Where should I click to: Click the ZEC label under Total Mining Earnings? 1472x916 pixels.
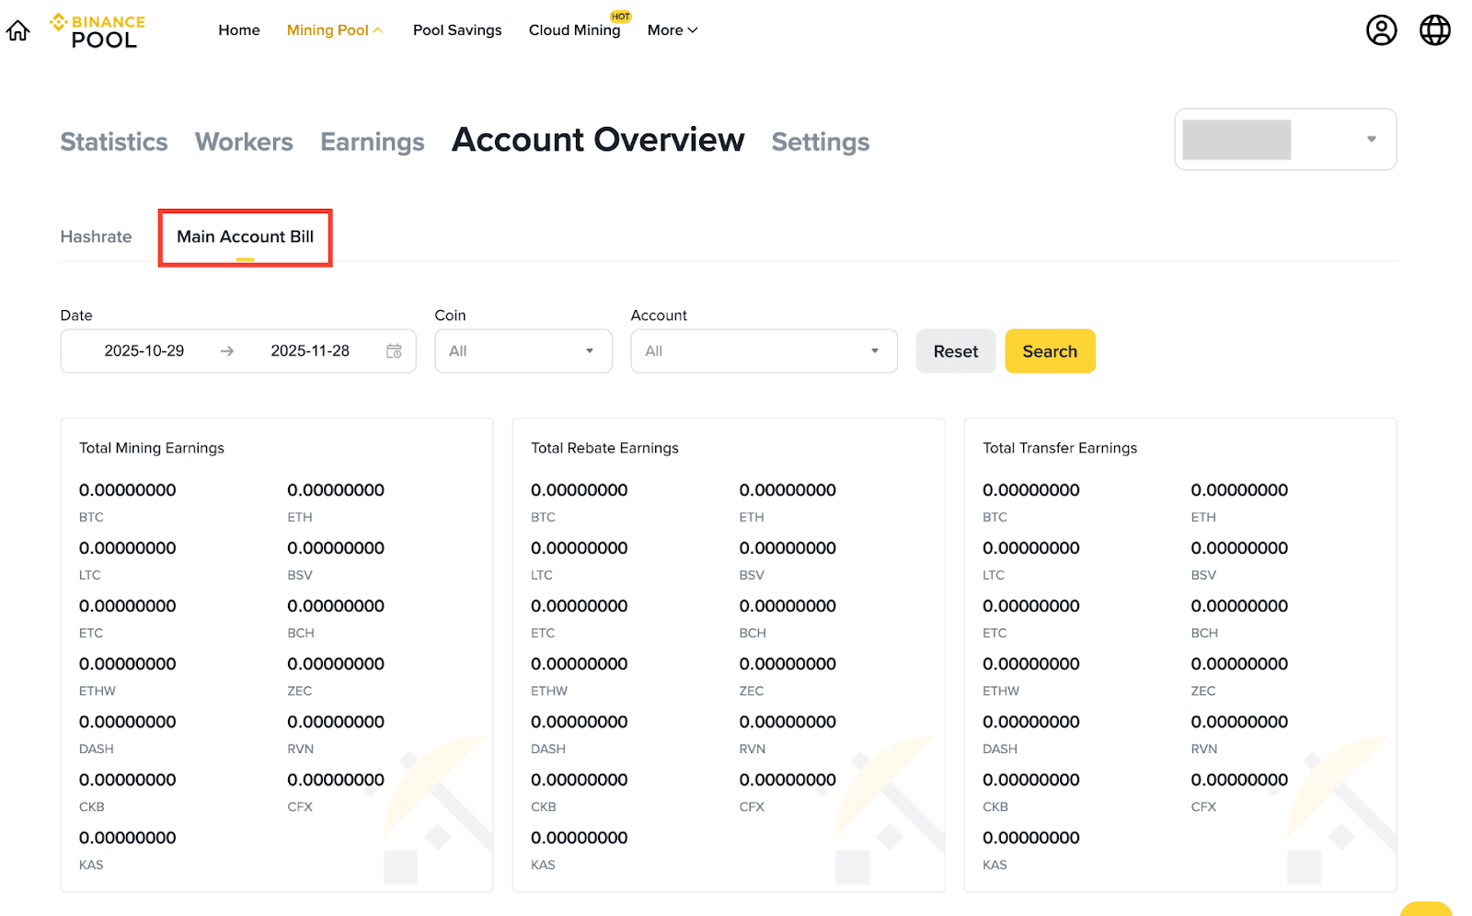click(x=300, y=691)
